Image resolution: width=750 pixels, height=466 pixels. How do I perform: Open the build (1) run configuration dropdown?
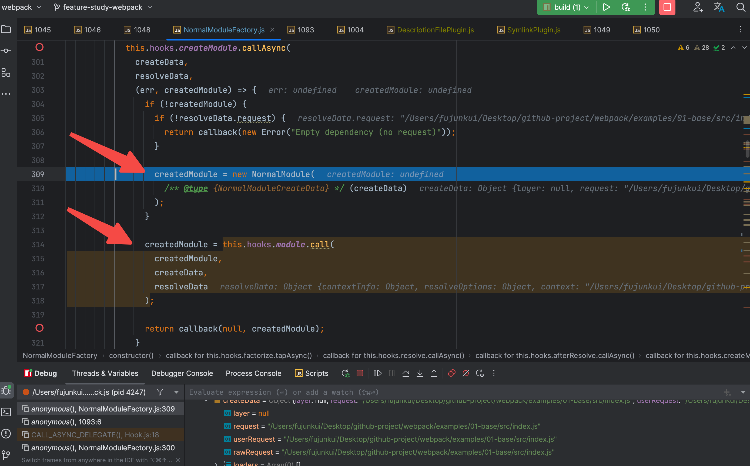pyautogui.click(x=567, y=7)
